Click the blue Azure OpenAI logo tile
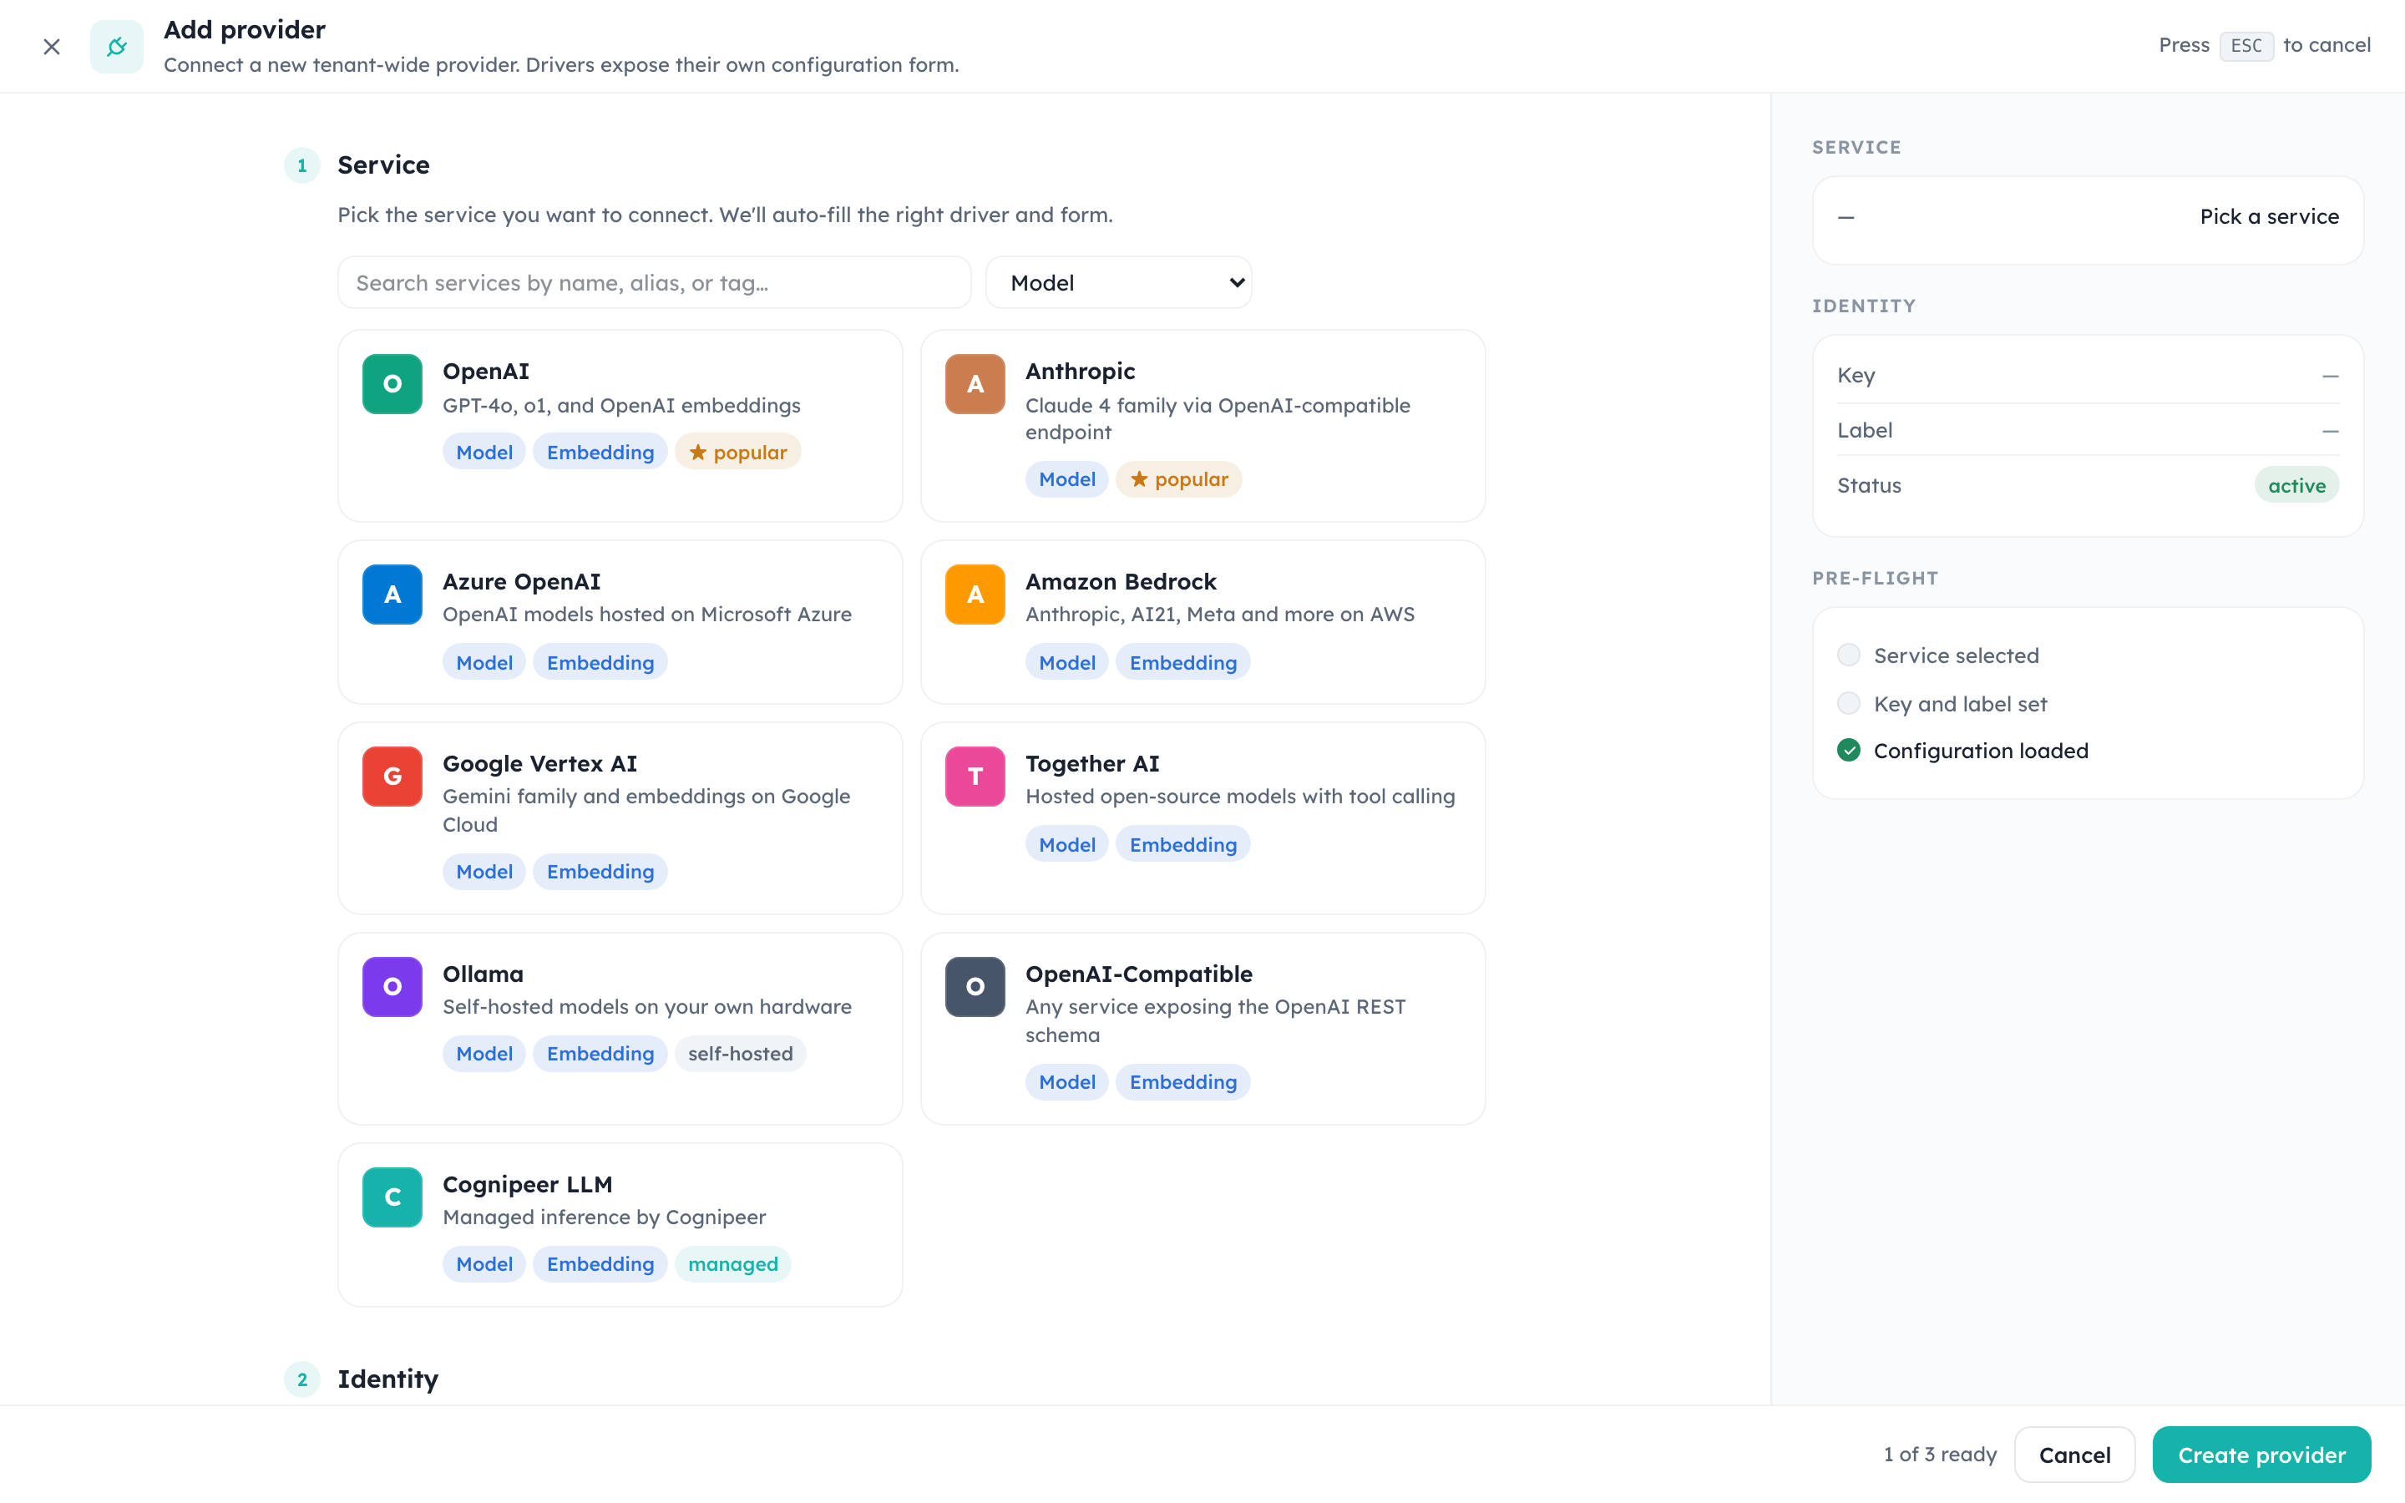Screen dimensions: 2405x1503 pyautogui.click(x=392, y=595)
